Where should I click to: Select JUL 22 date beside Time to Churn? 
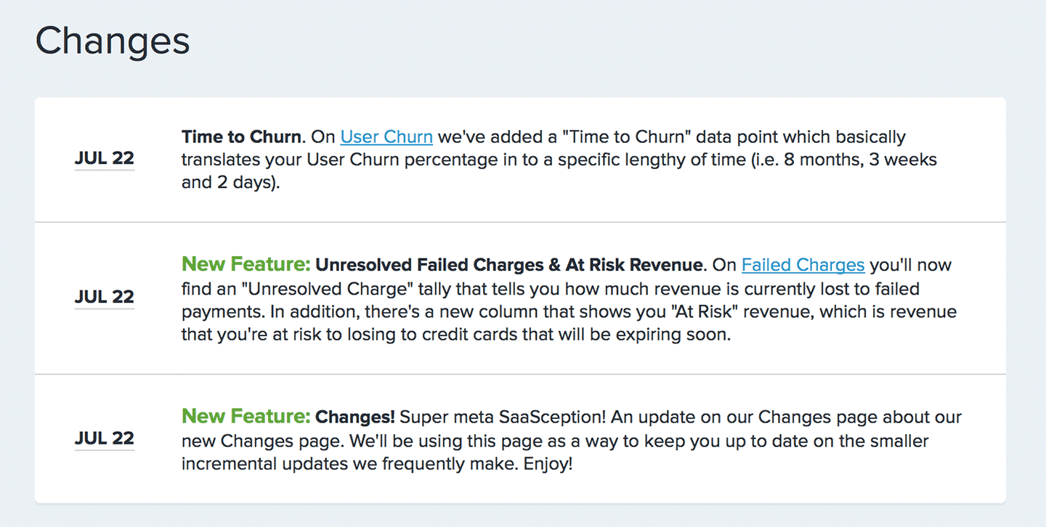[105, 158]
